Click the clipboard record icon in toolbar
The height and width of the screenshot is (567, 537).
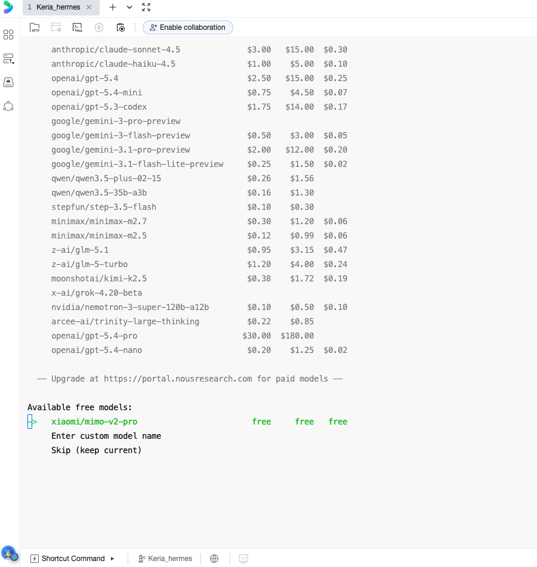pos(121,27)
